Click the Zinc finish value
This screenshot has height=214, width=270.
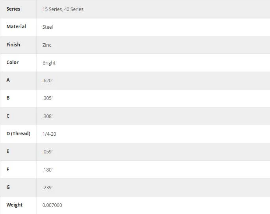coord(47,45)
